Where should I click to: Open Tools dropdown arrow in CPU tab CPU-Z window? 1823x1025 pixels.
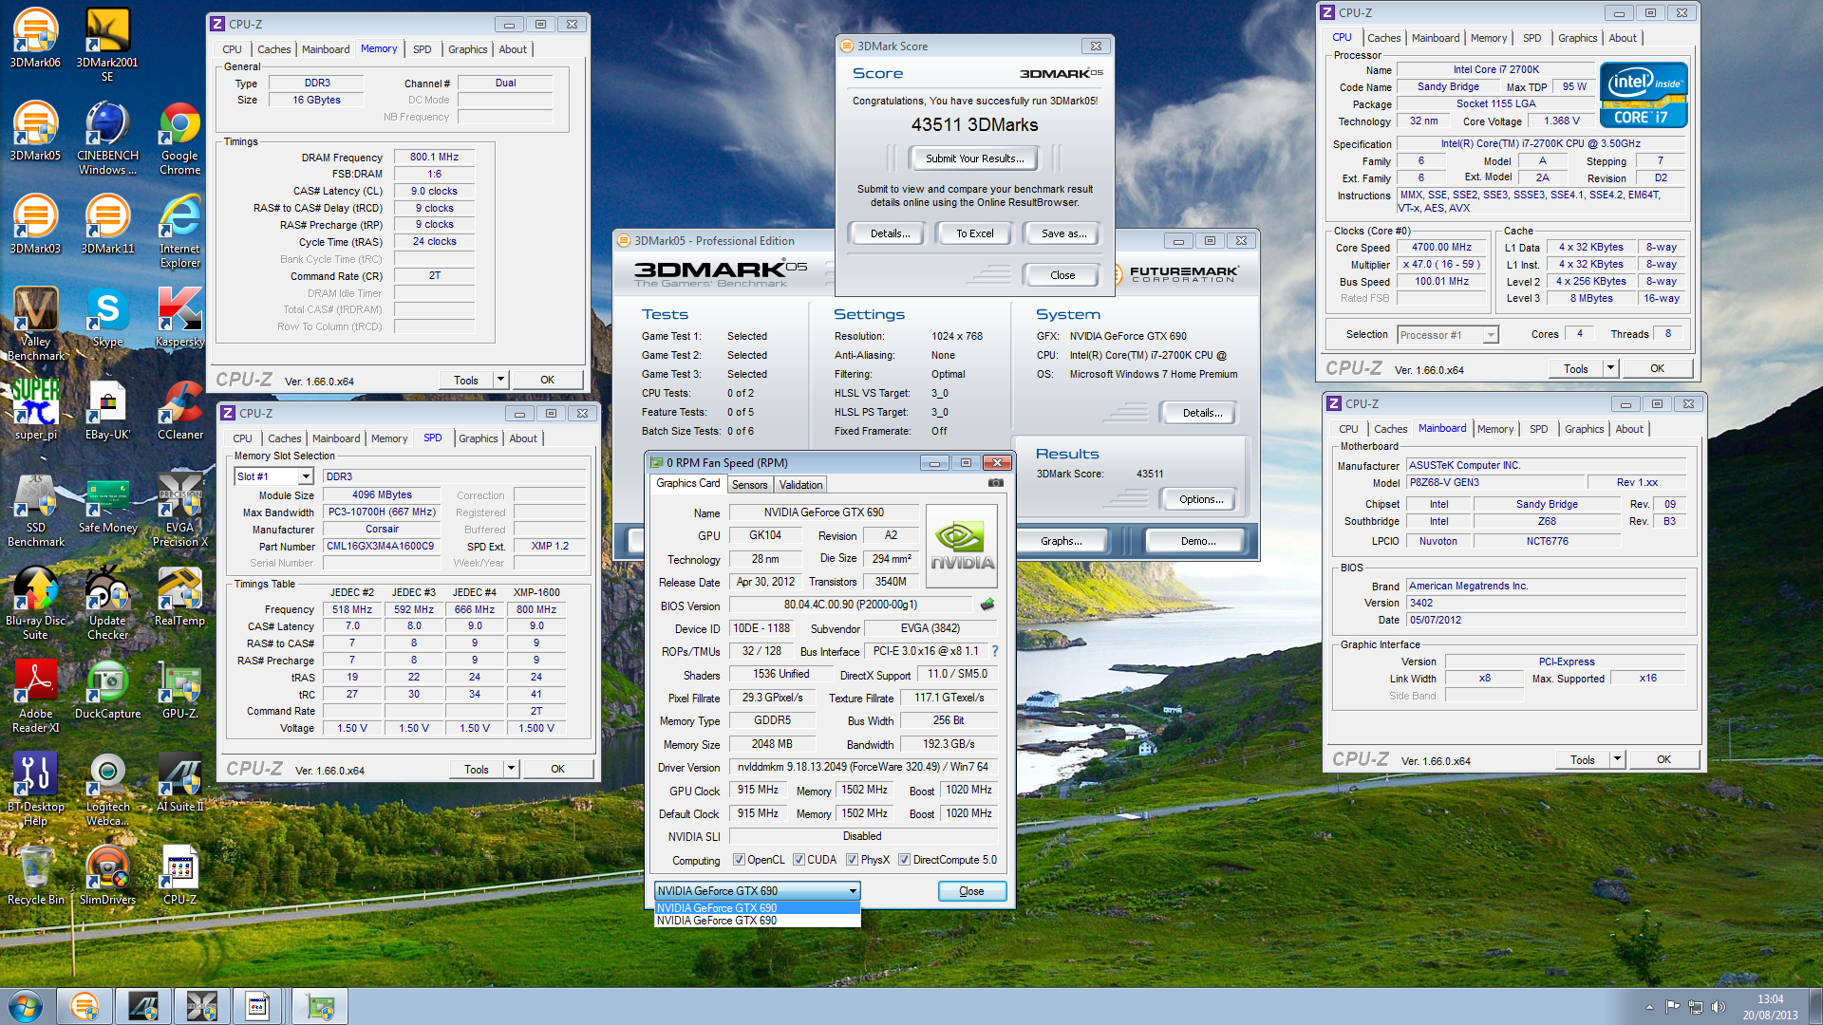(1610, 368)
